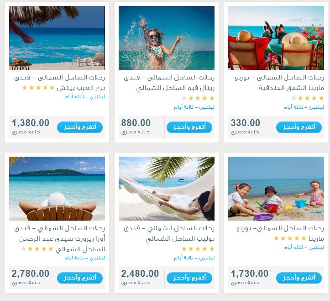Open the توليب الساحل الشمالي trip title
Image resolution: width=330 pixels, height=301 pixels.
[x=169, y=233]
